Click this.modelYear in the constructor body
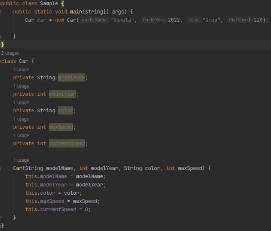The image size is (271, 231). click(46, 185)
